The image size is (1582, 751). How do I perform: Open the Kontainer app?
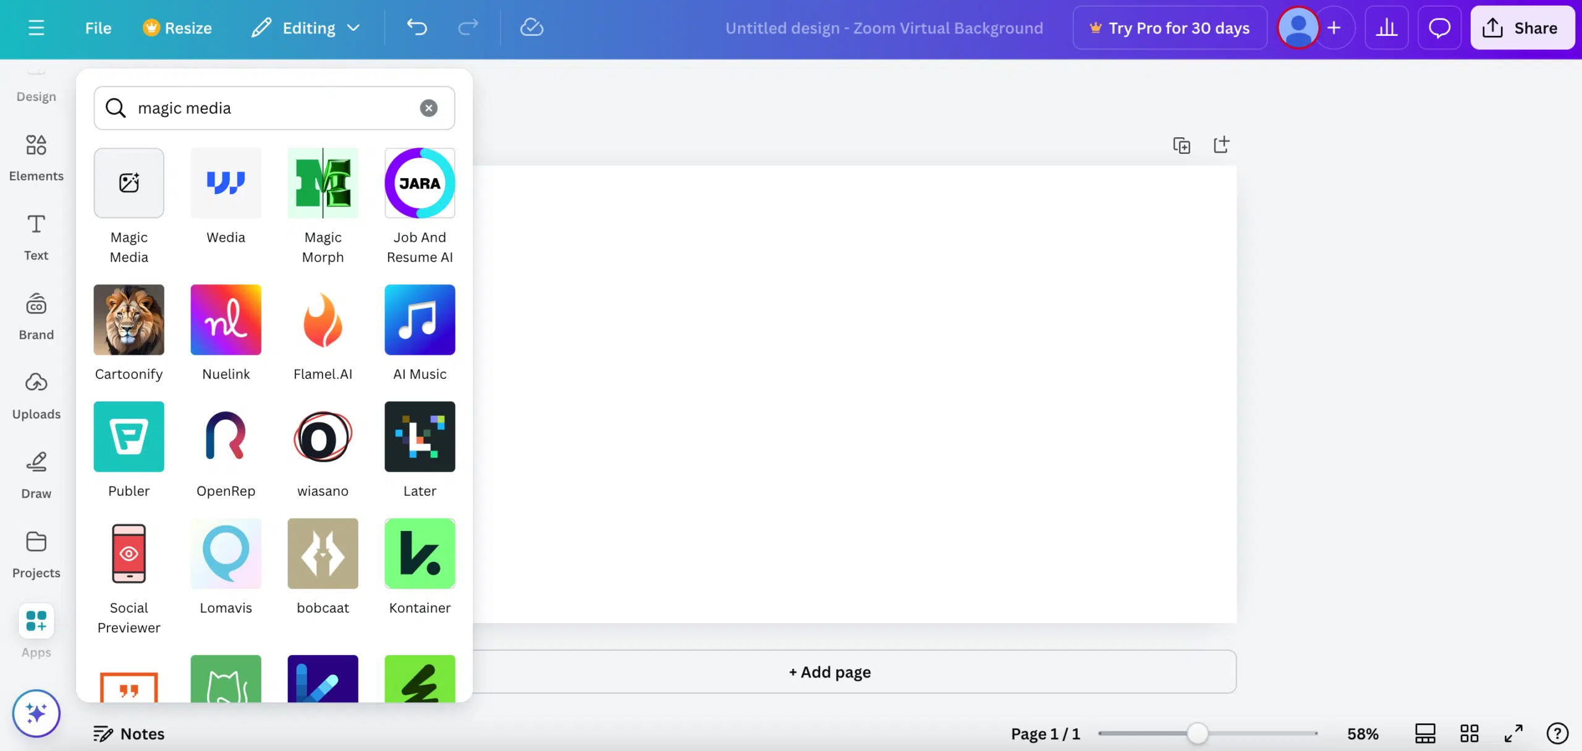click(420, 567)
